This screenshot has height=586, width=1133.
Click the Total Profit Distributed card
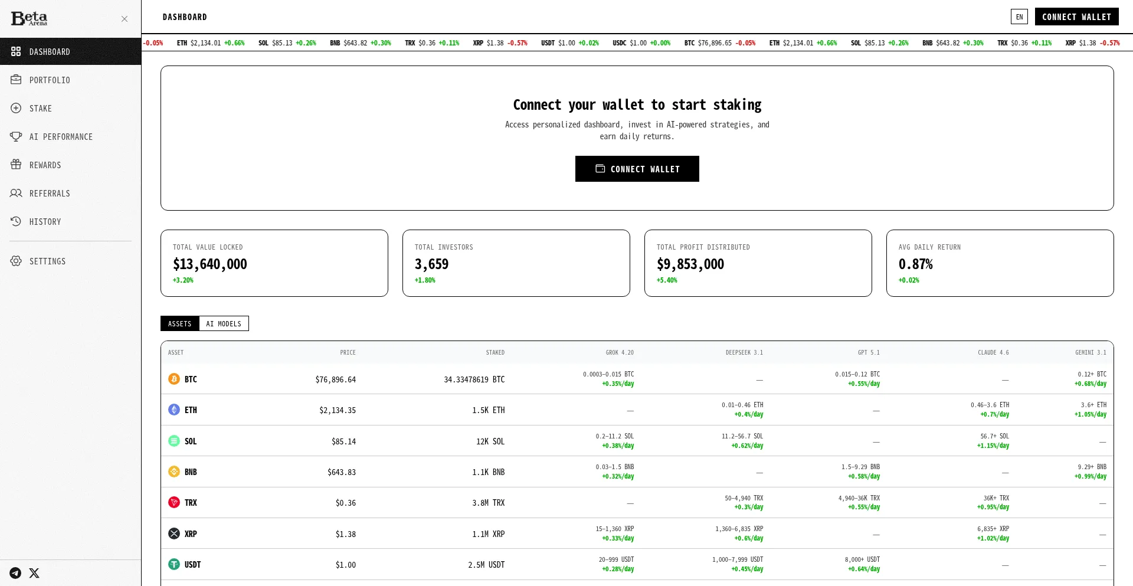point(758,263)
